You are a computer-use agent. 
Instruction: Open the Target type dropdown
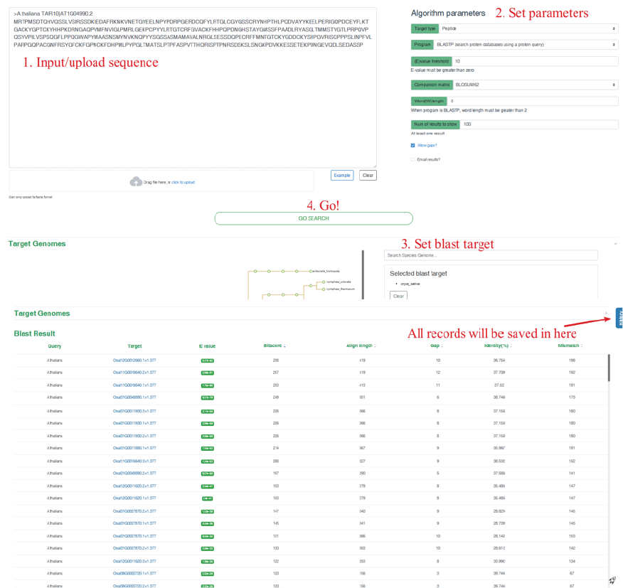click(528, 28)
